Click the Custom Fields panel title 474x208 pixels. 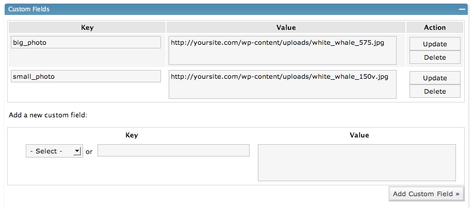pyautogui.click(x=29, y=9)
